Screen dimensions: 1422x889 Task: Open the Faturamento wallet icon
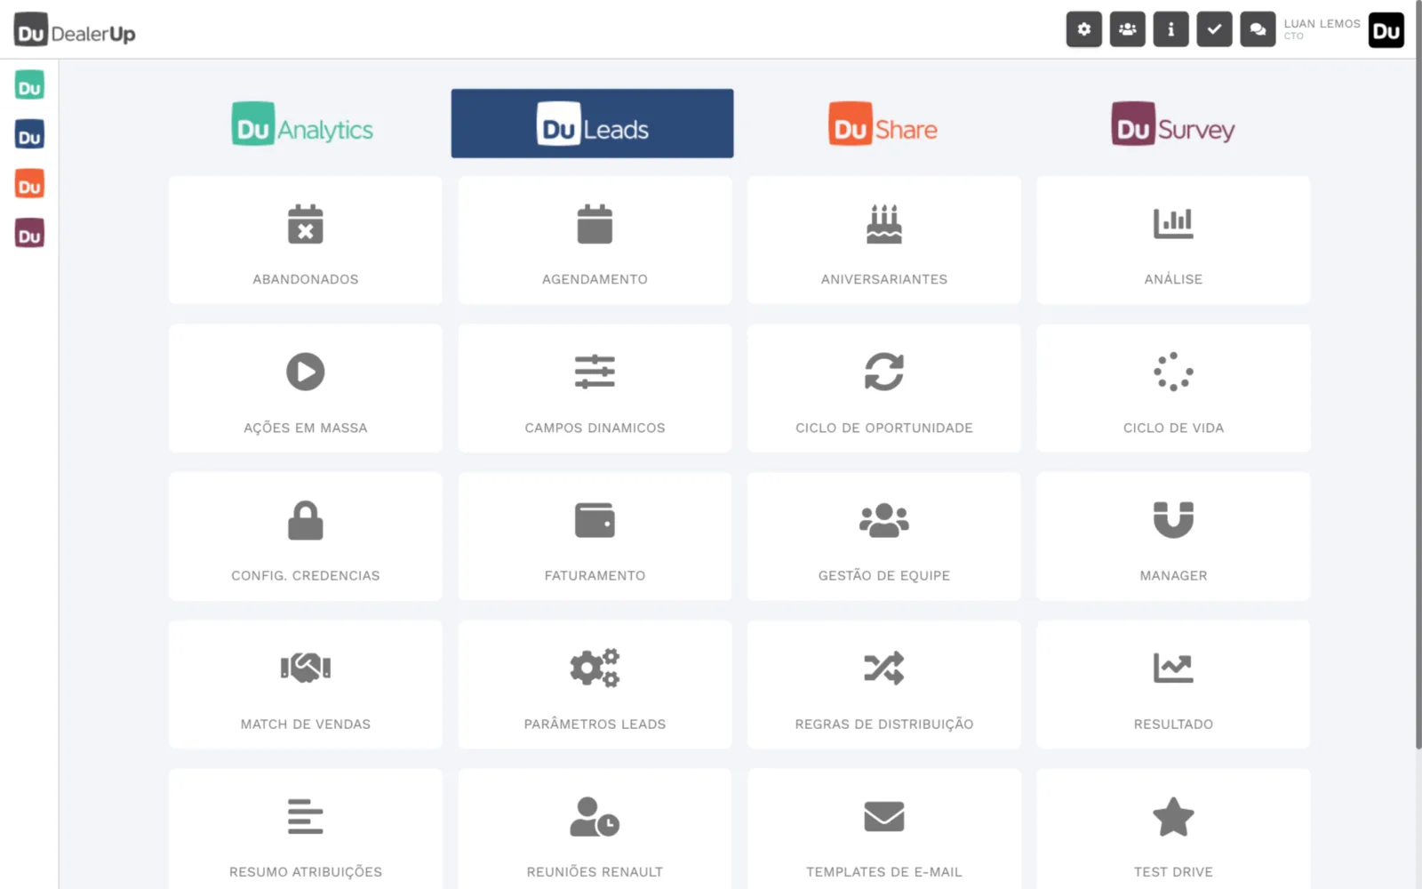click(595, 520)
